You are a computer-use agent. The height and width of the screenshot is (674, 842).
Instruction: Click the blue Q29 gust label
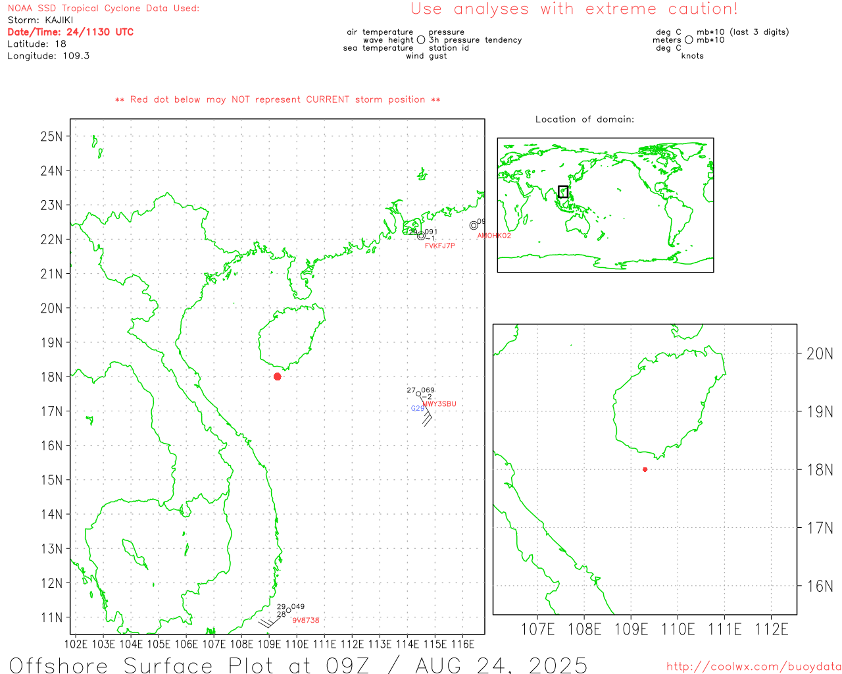418,409
